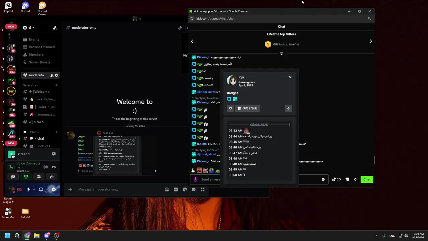Open the Rules channel
Image resolution: width=428 pixels, height=241 pixels.
[x=39, y=107]
